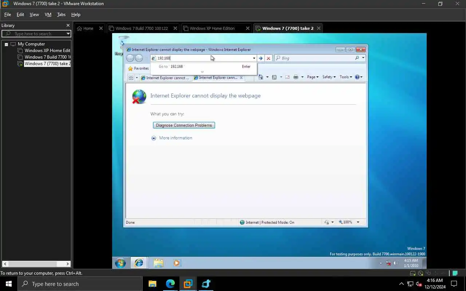Expand More information section
The height and width of the screenshot is (291, 466).
pos(171,138)
